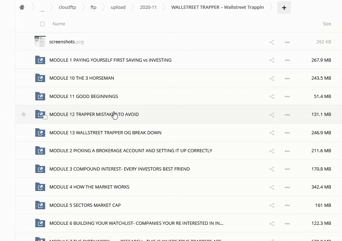Go to the home folder icon
This screenshot has width=342, height=241.
[22, 7]
